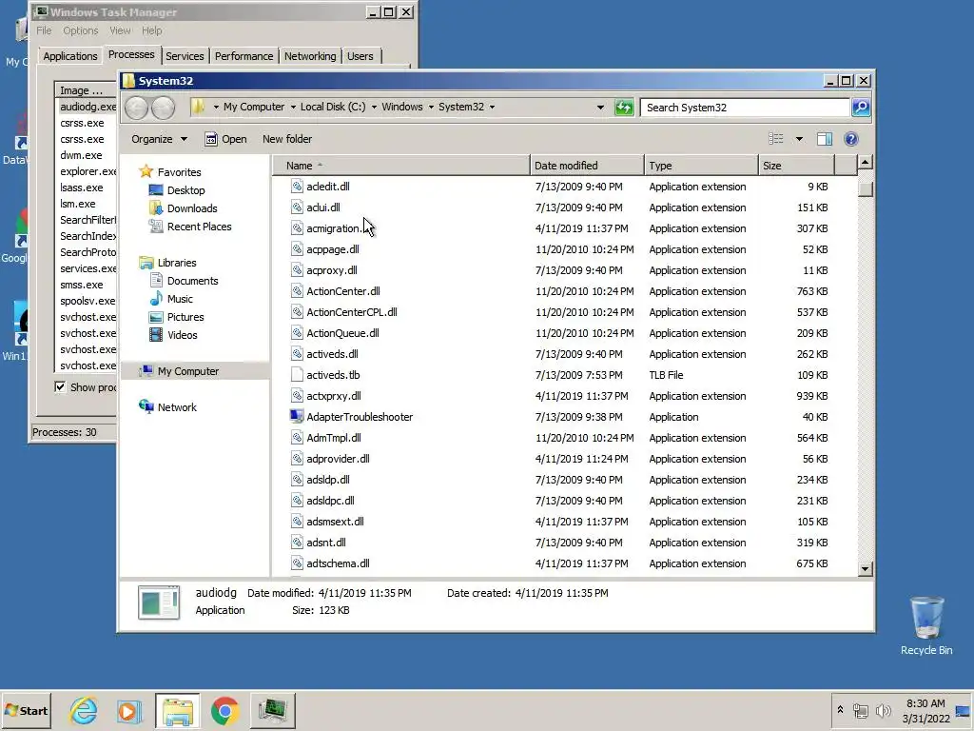Switch to the Networking tab in Task Manager

coord(310,56)
